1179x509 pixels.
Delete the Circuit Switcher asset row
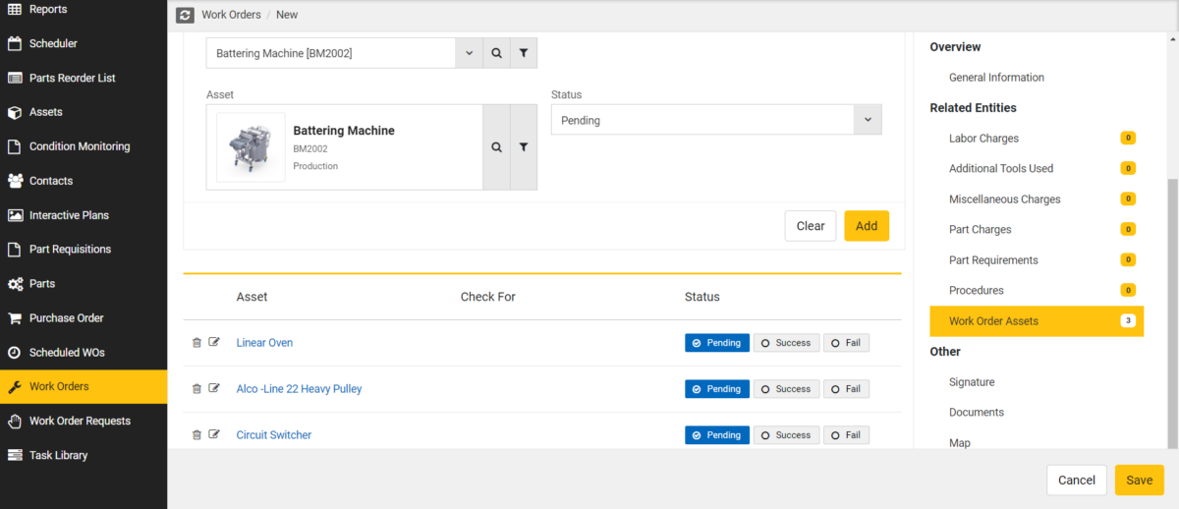196,435
